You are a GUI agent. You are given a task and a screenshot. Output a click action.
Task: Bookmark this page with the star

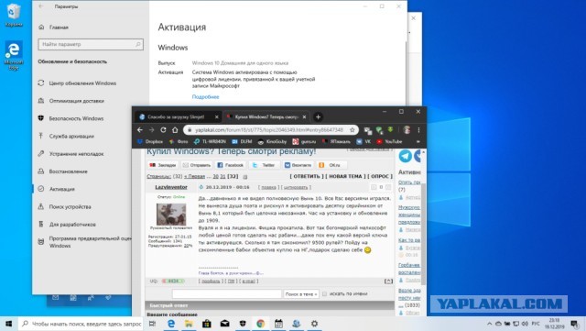pos(352,130)
